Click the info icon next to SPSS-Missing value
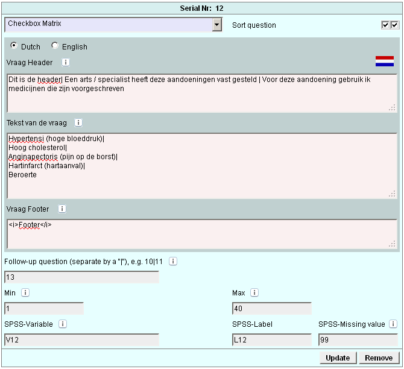This screenshot has height=369, width=404. 393,324
